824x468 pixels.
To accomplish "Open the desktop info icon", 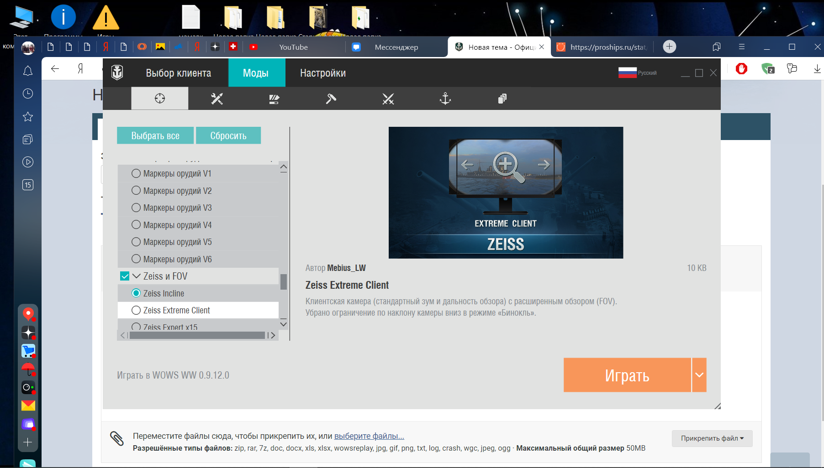I will coord(63,17).
